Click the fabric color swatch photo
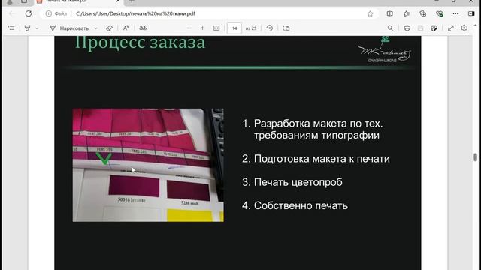The height and width of the screenshot is (270, 481). 148,165
